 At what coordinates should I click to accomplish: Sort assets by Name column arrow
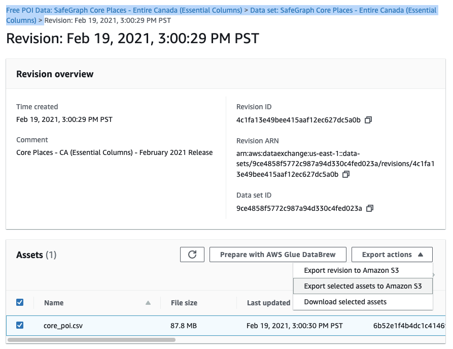click(148, 303)
